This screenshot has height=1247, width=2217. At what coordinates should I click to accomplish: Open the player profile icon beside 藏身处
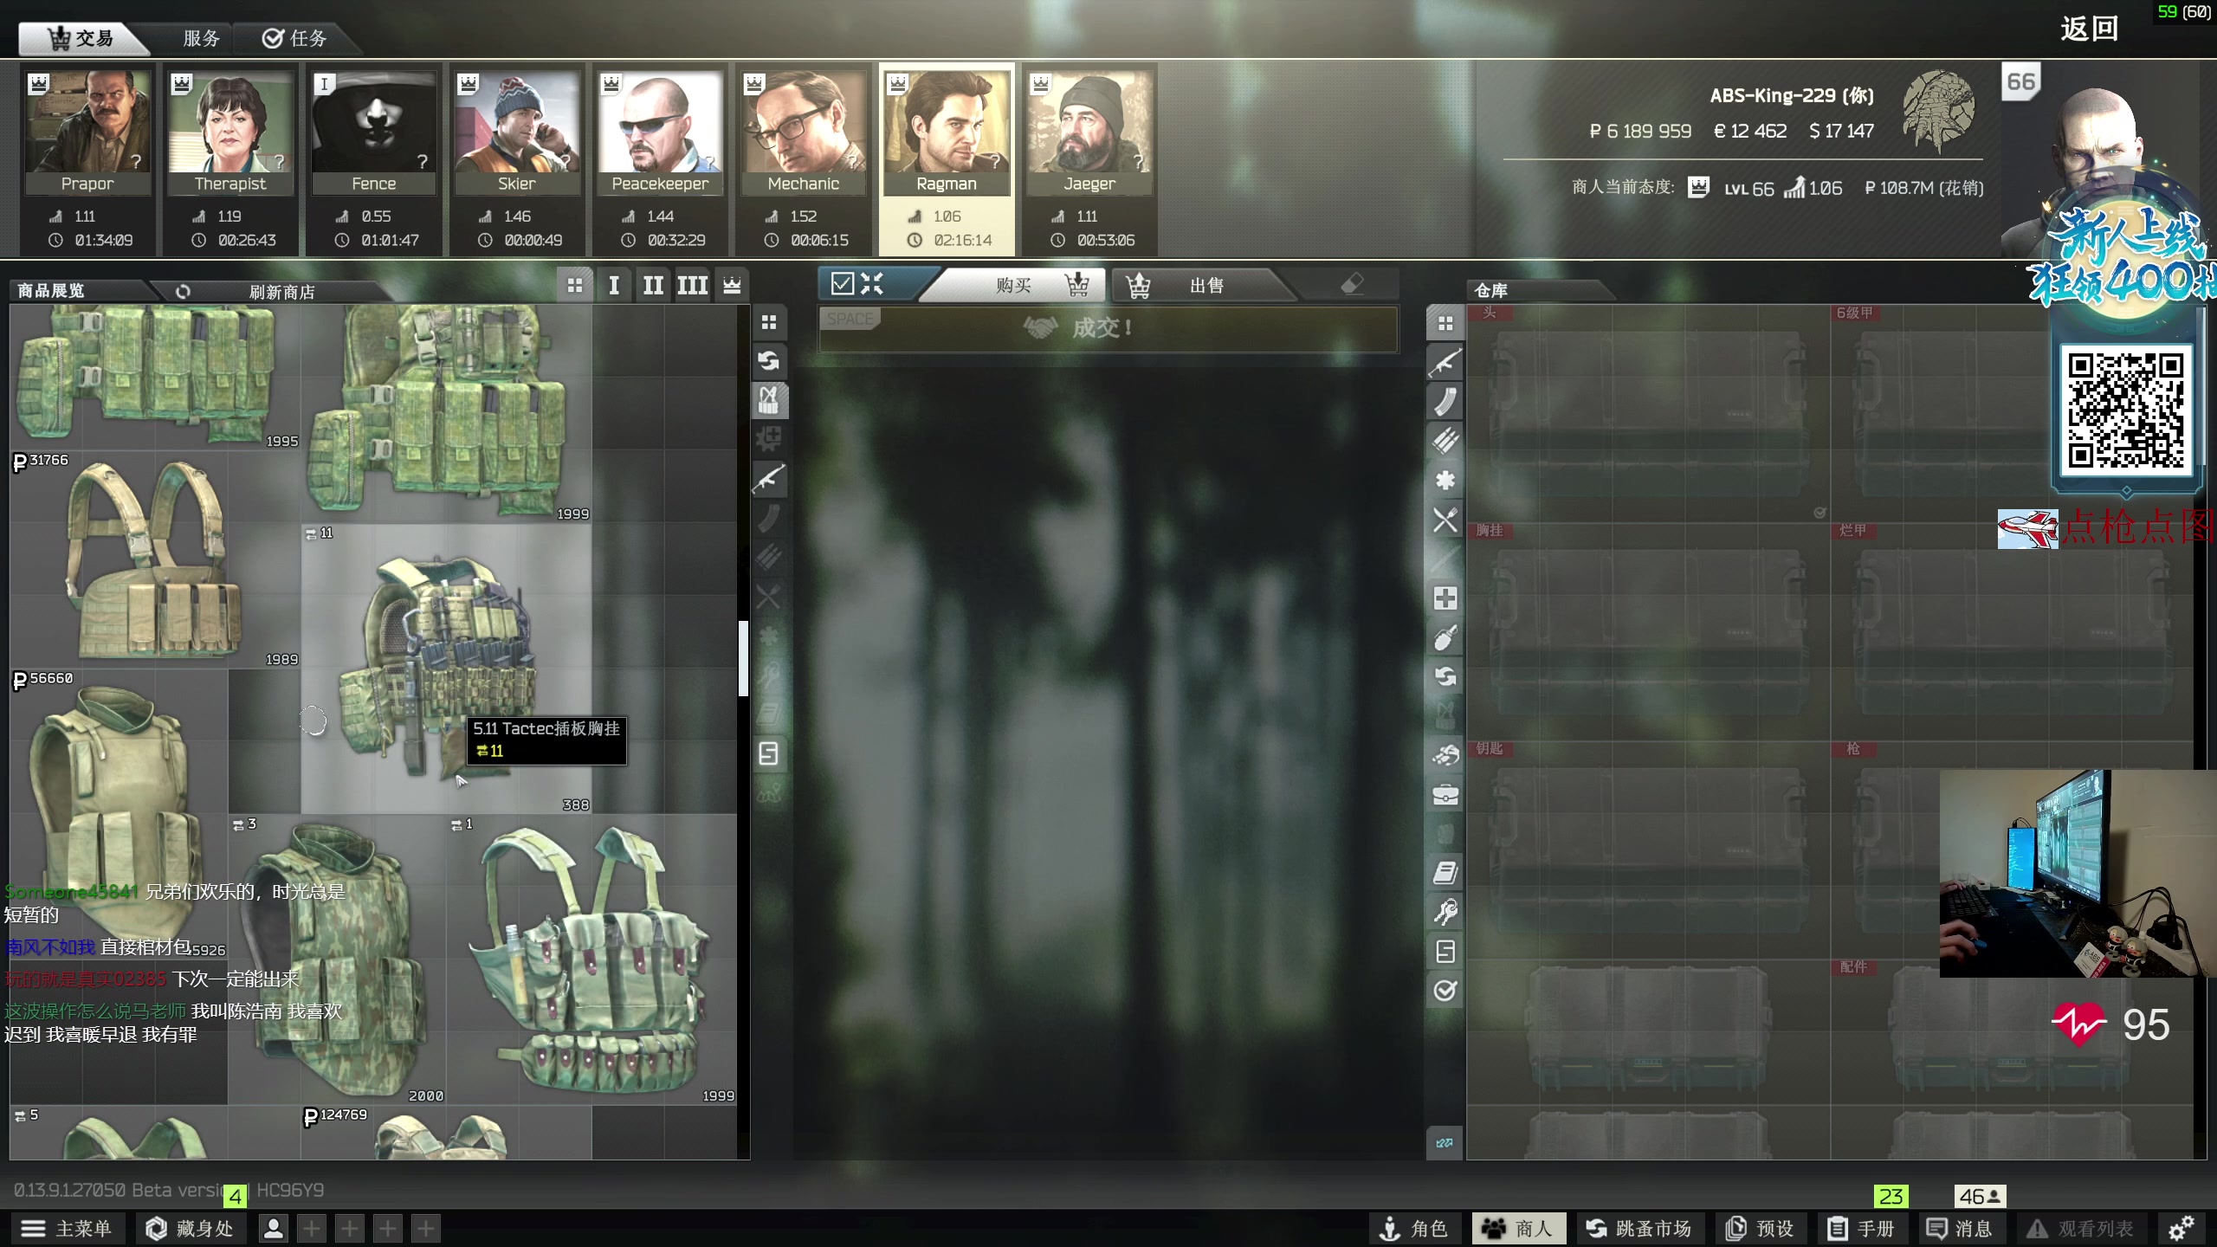[274, 1228]
